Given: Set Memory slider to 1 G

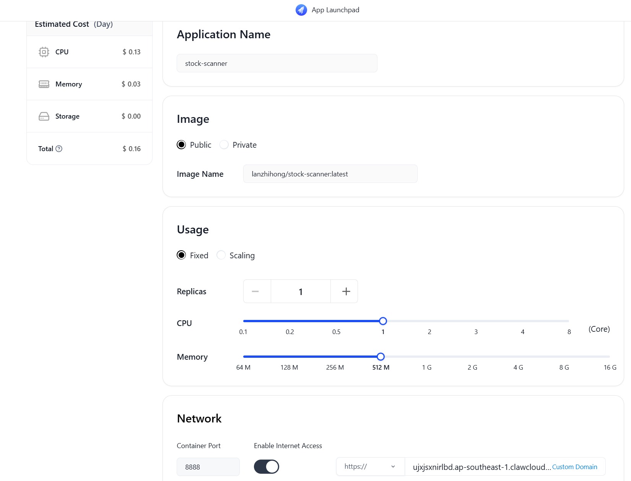Looking at the screenshot, I should (427, 357).
